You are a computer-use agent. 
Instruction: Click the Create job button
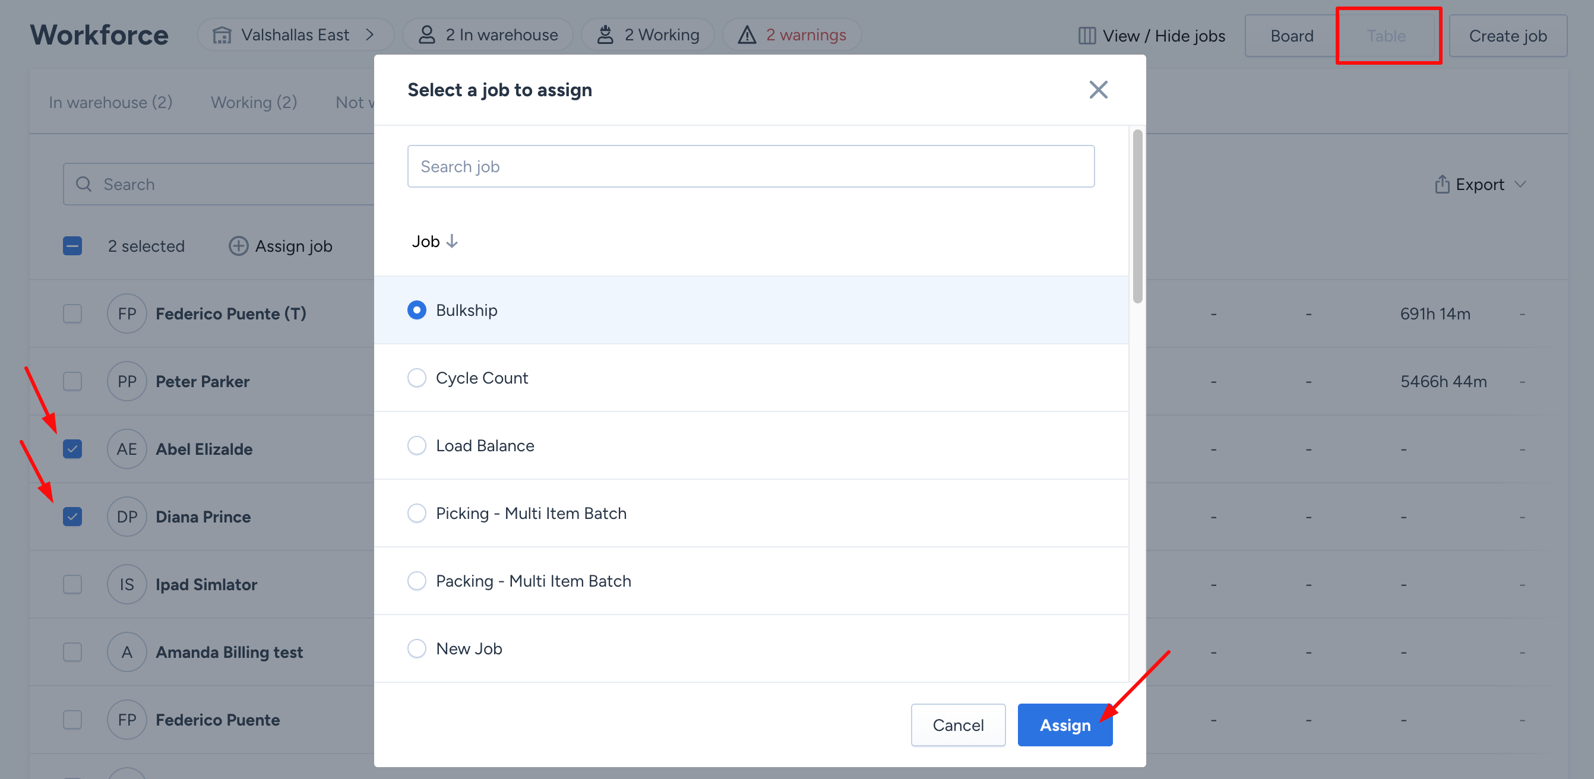pyautogui.click(x=1508, y=36)
